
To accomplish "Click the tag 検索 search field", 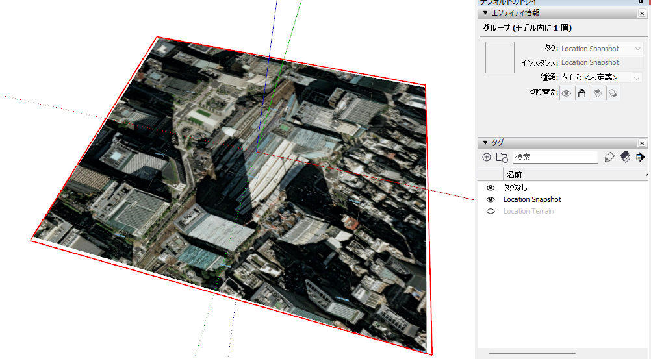I will [555, 157].
